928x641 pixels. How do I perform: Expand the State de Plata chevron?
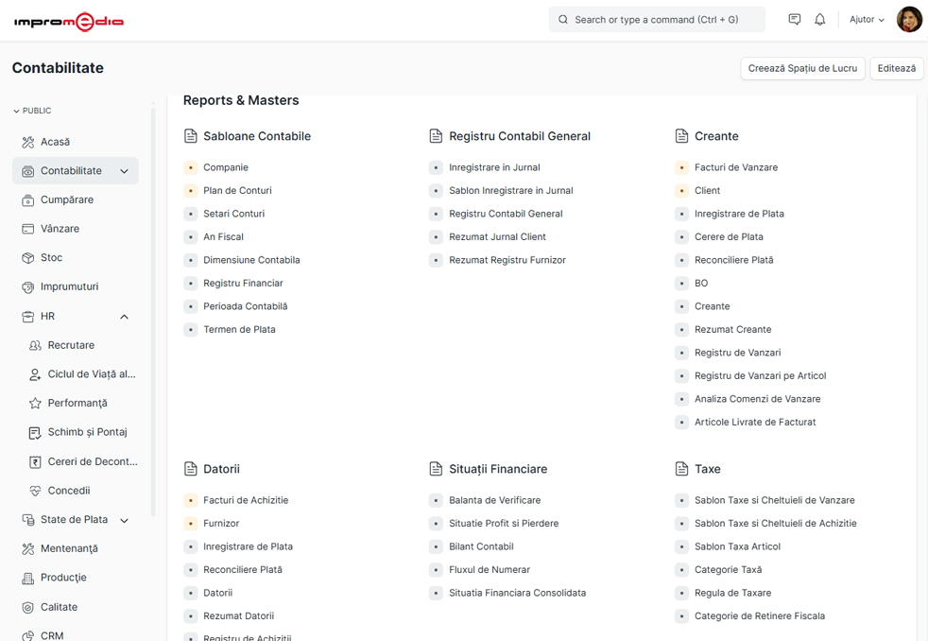(124, 520)
